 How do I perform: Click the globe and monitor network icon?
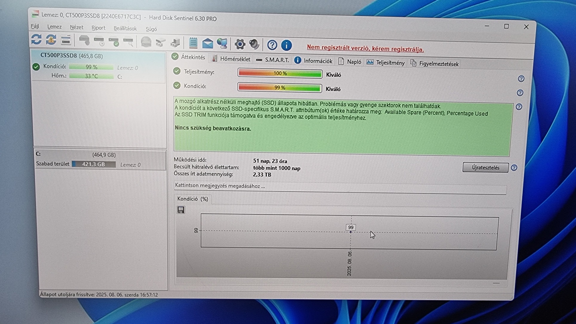222,44
